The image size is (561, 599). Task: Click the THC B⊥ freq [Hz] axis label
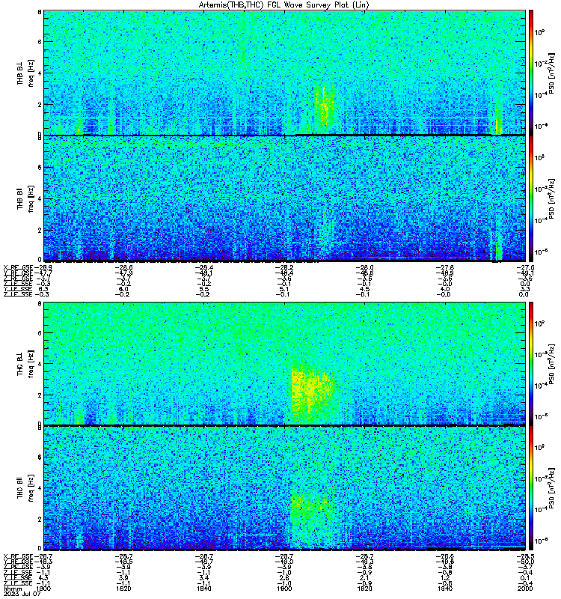[25, 363]
